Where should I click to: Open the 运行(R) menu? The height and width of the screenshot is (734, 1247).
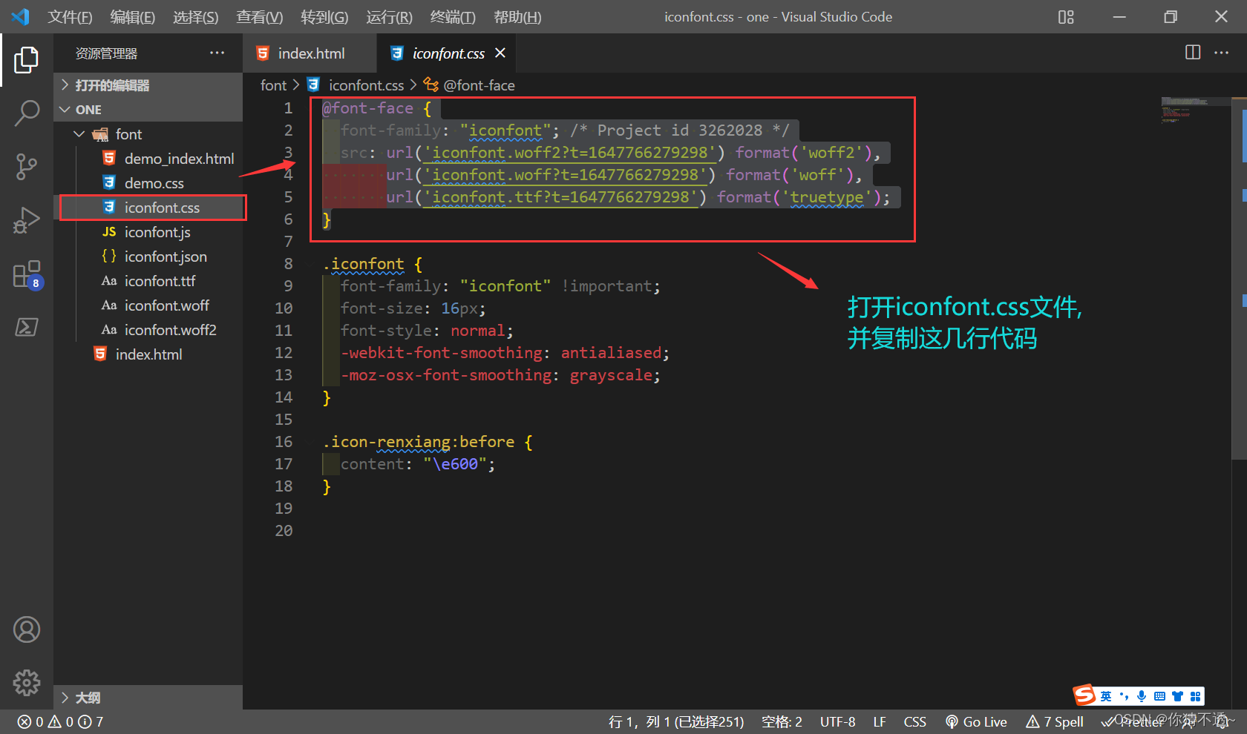(x=389, y=17)
